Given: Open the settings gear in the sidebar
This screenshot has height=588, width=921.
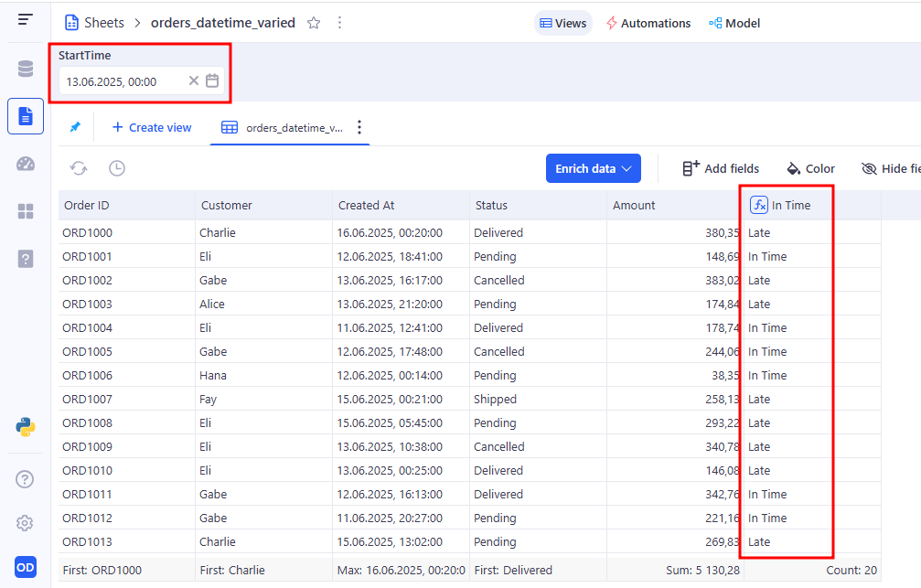Looking at the screenshot, I should pyautogui.click(x=25, y=523).
